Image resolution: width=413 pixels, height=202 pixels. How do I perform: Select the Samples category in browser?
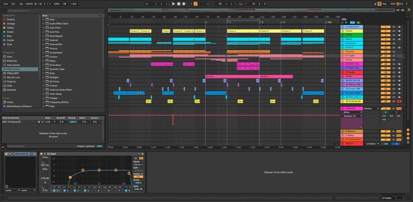coord(12,90)
